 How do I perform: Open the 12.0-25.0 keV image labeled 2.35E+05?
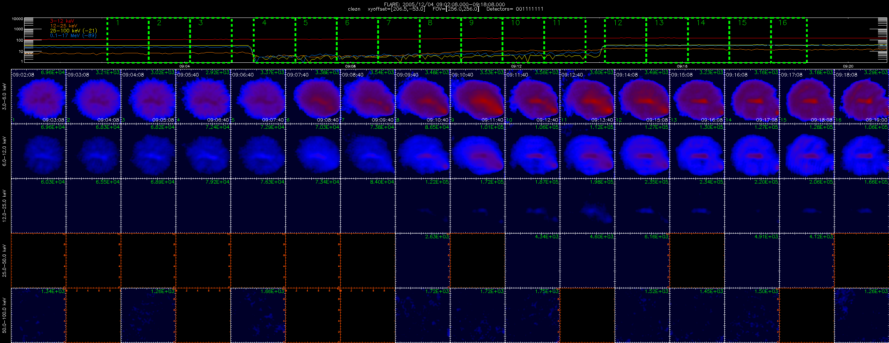click(x=642, y=206)
